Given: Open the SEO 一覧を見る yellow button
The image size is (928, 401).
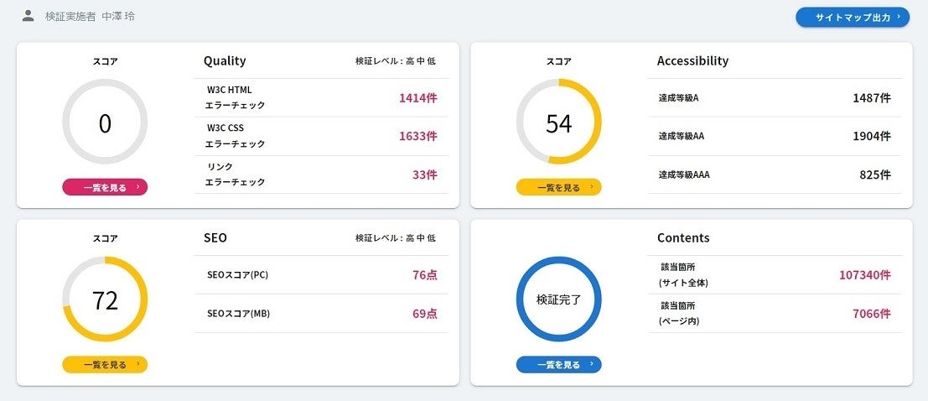Looking at the screenshot, I should tap(105, 364).
